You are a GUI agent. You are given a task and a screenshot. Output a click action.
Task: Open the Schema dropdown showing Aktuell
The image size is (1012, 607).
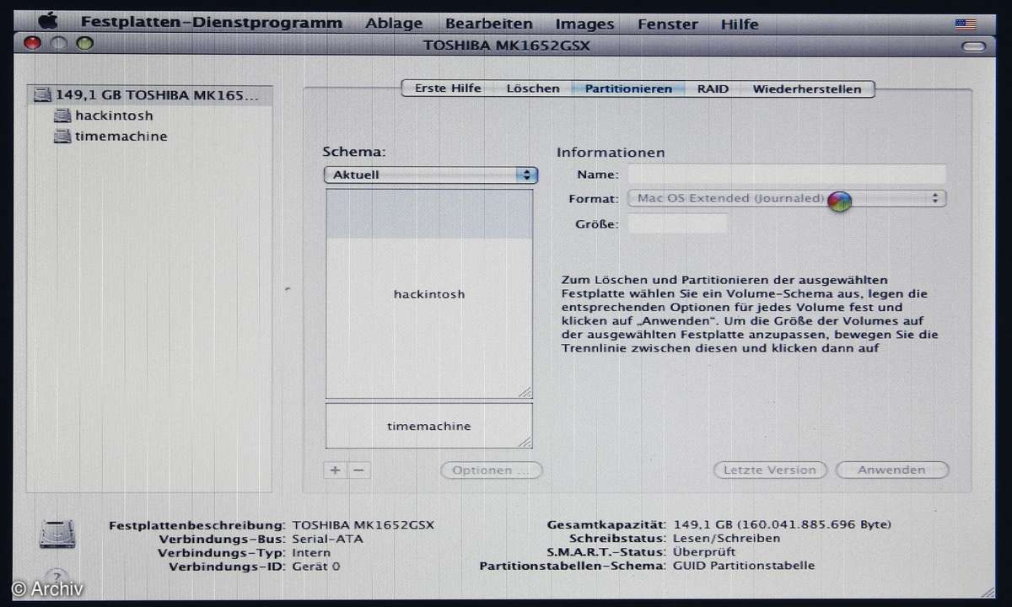point(430,175)
